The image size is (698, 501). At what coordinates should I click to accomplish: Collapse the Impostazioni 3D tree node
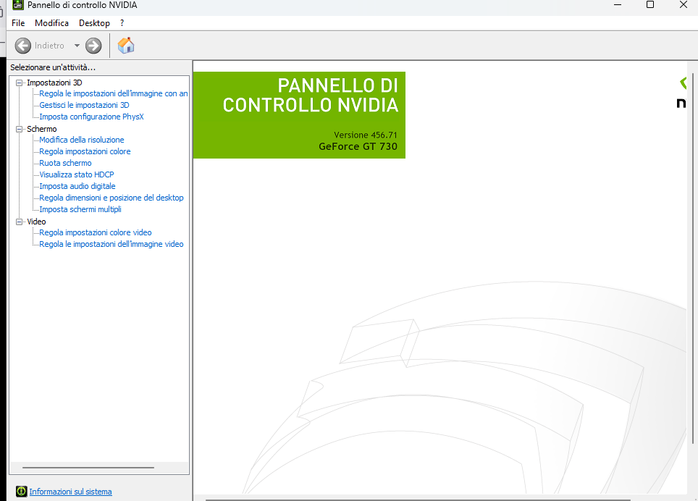click(x=19, y=83)
